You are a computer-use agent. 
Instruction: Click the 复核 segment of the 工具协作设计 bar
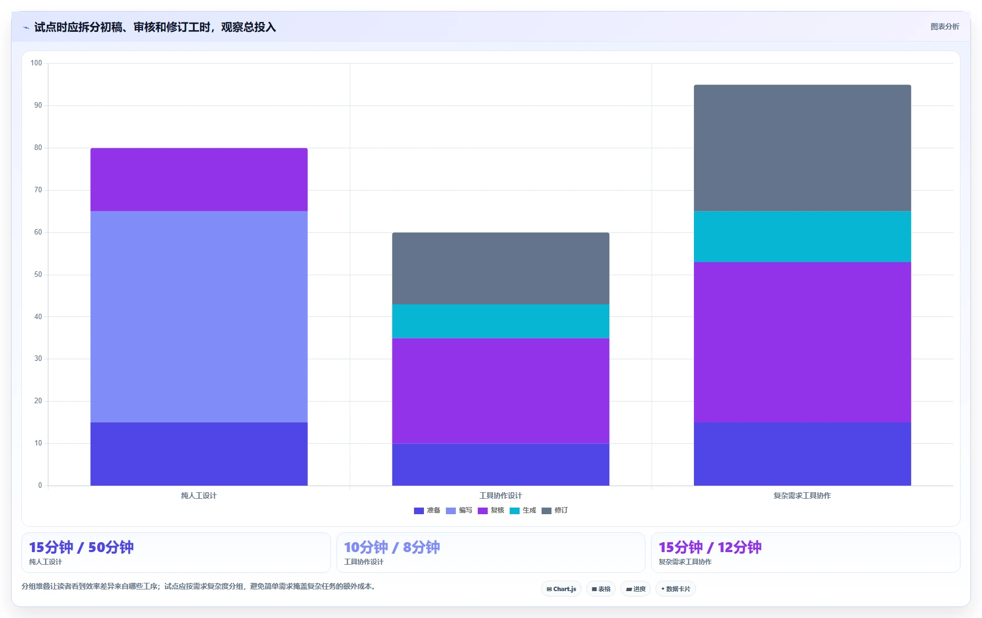[500, 391]
